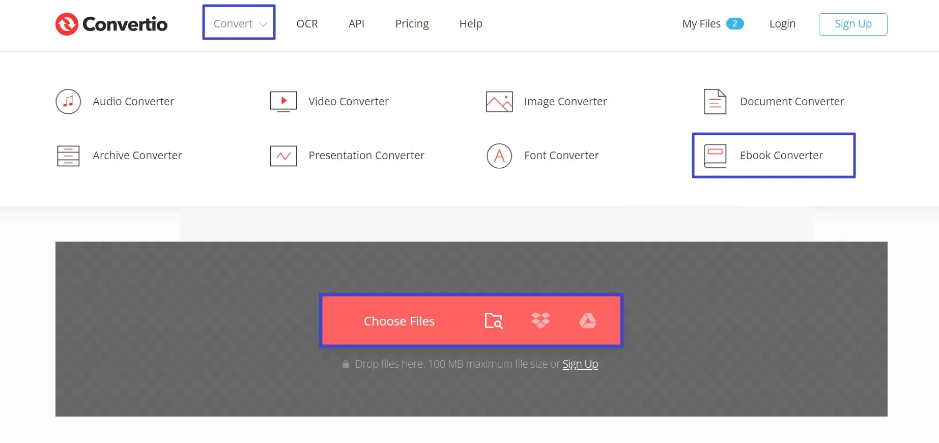939x443 pixels.
Task: Select the Font Converter icon
Action: coord(499,156)
